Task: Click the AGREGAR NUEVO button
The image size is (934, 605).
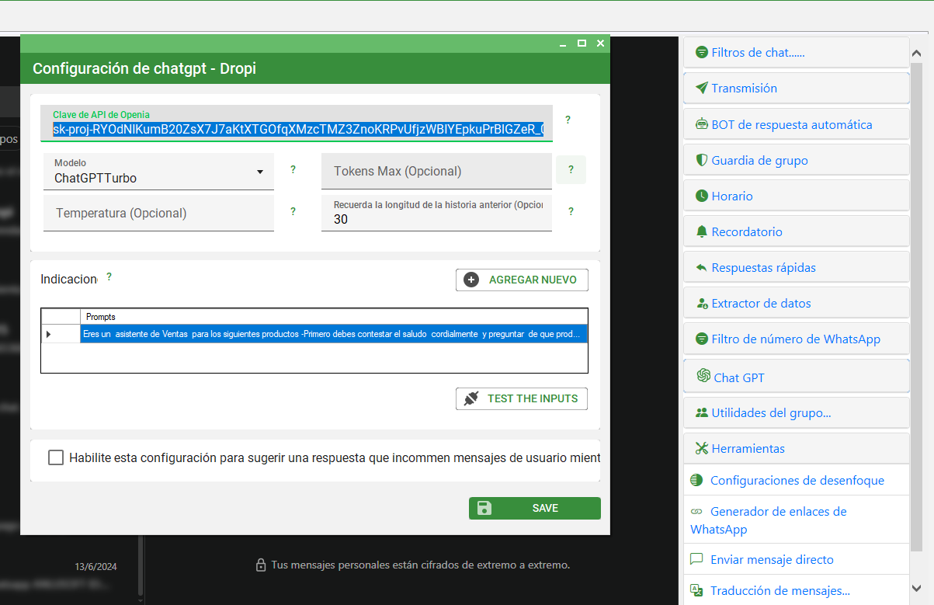Action: [522, 280]
